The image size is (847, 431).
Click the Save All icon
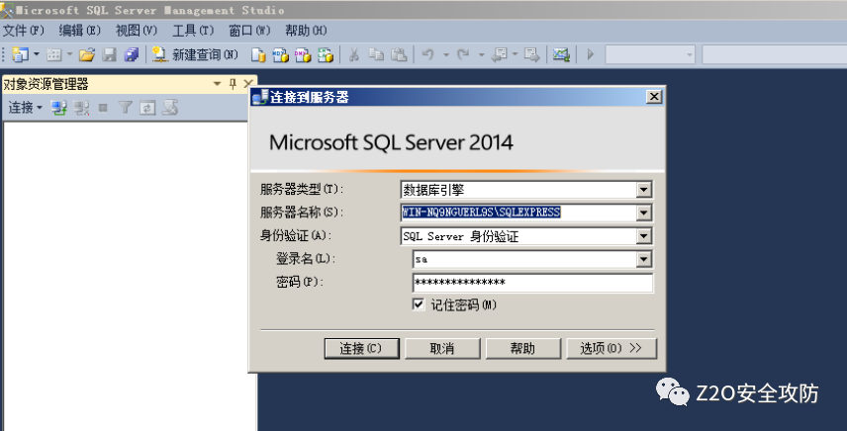coord(132,54)
